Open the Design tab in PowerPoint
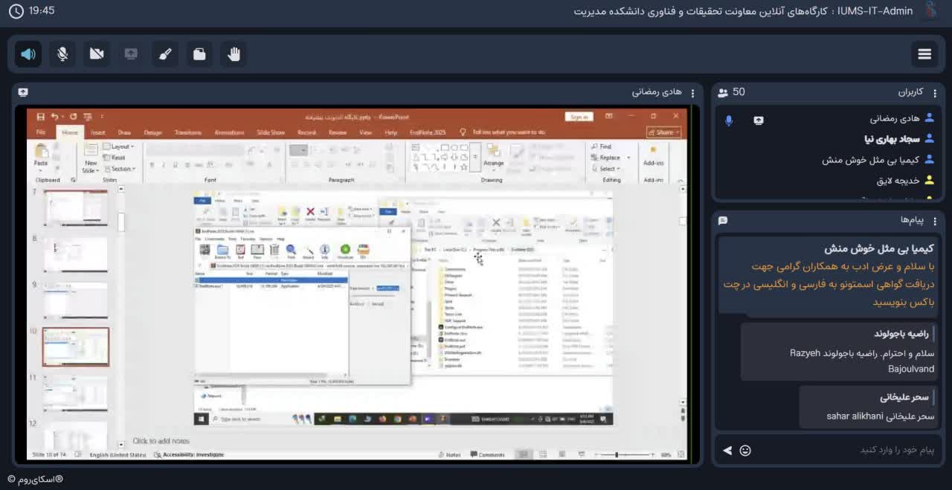952x490 pixels. point(152,132)
